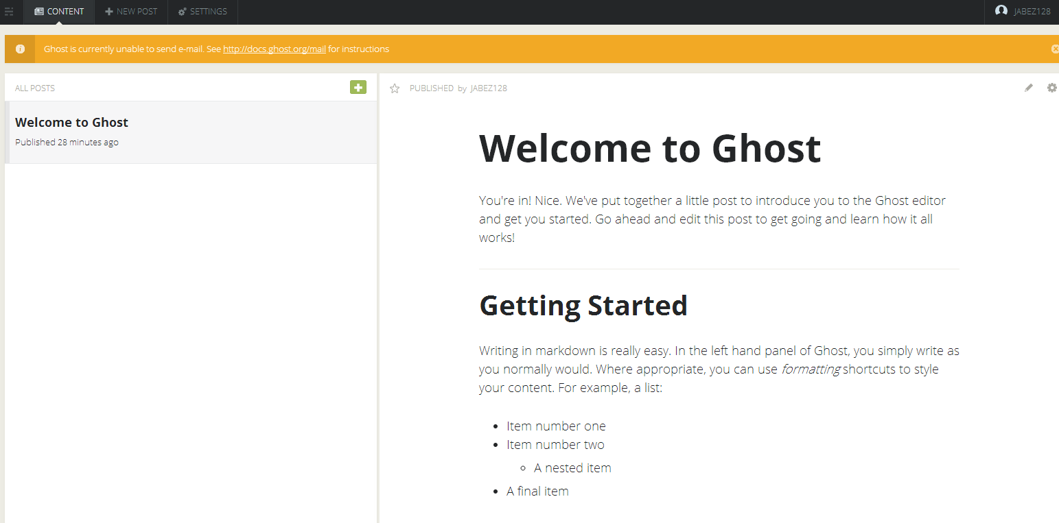Dismiss the e-mail warning notification

[x=1055, y=49]
